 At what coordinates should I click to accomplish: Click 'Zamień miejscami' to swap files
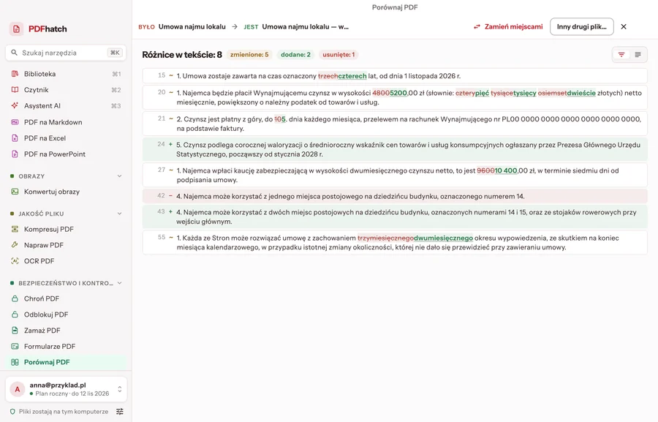pos(508,26)
